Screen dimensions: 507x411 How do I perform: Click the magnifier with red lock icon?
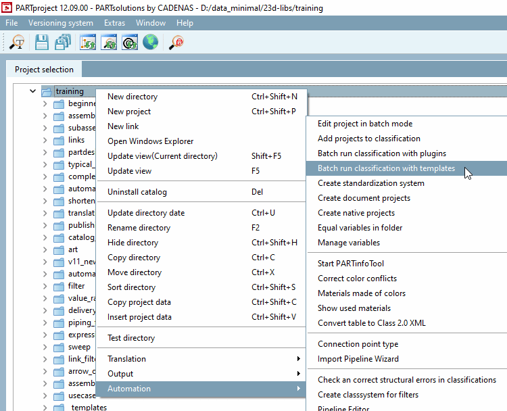coord(176,43)
